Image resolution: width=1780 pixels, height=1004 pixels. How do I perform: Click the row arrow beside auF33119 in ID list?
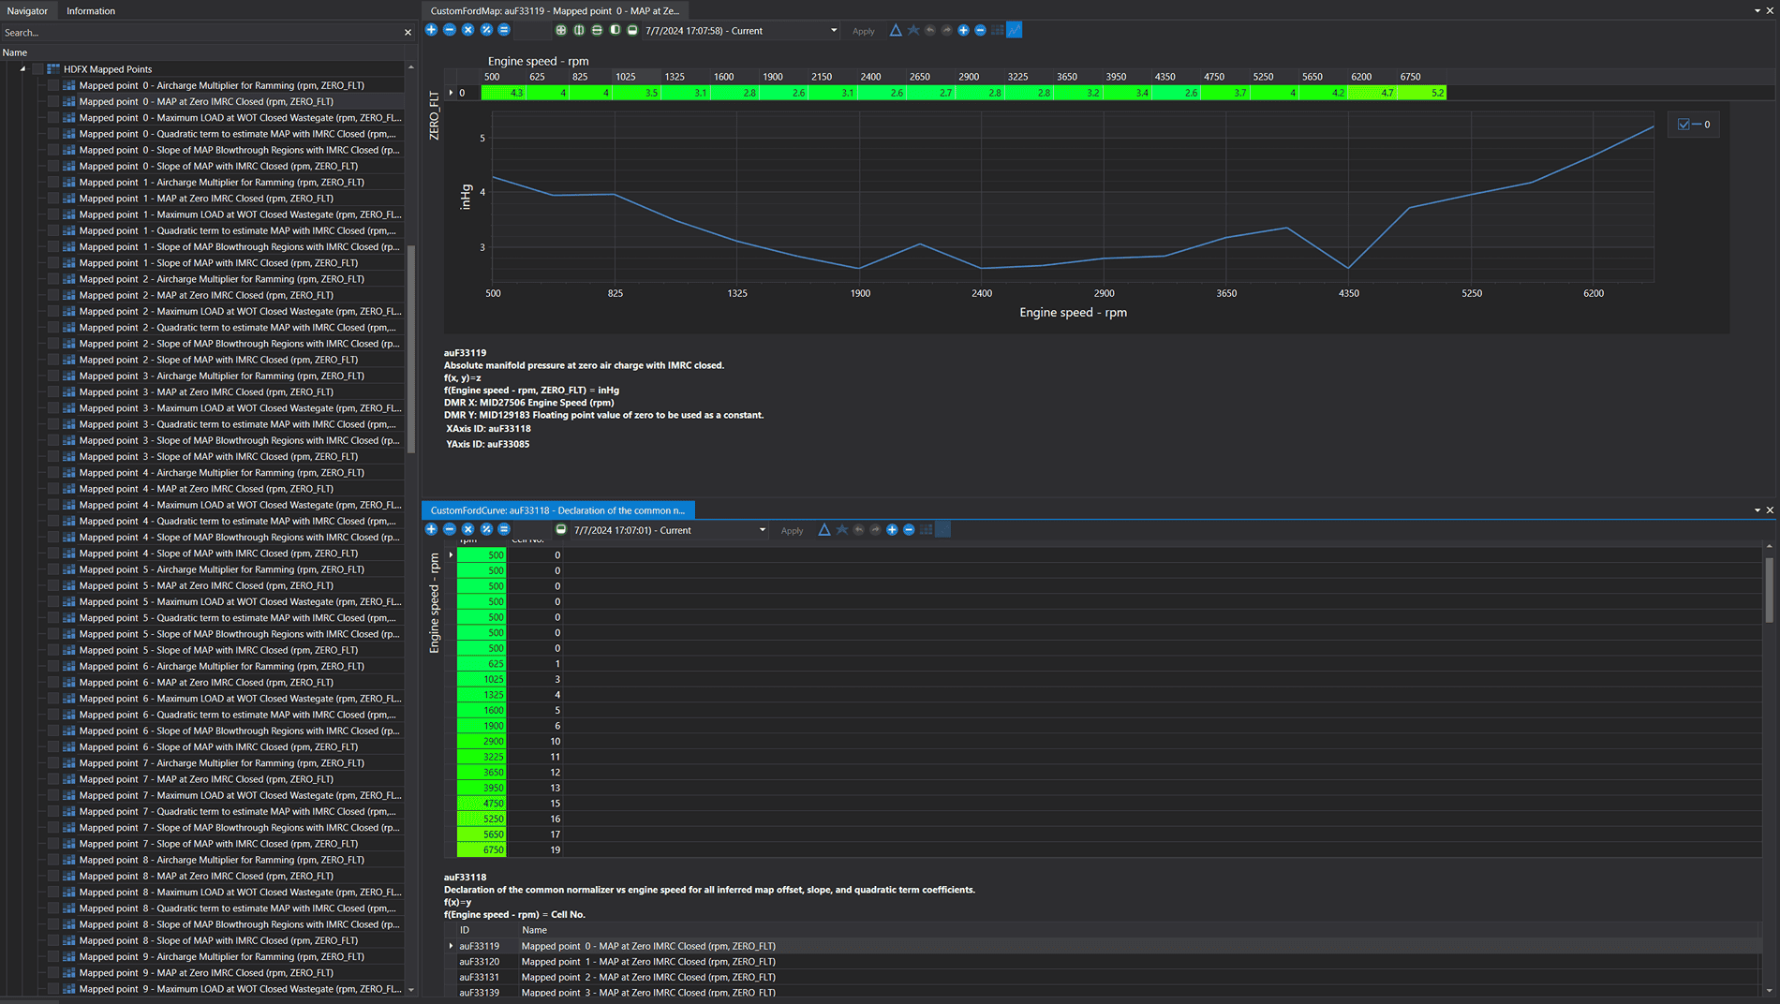click(x=452, y=946)
